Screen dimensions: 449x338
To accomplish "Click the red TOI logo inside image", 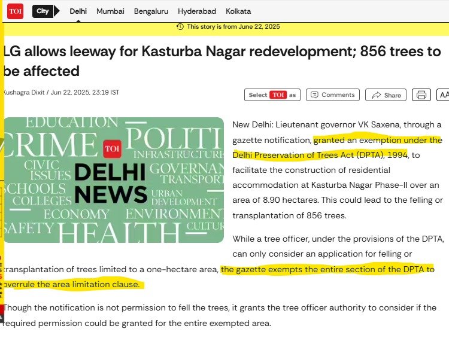I will (113, 149).
